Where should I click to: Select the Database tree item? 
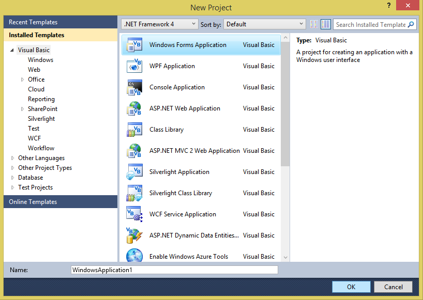point(31,178)
